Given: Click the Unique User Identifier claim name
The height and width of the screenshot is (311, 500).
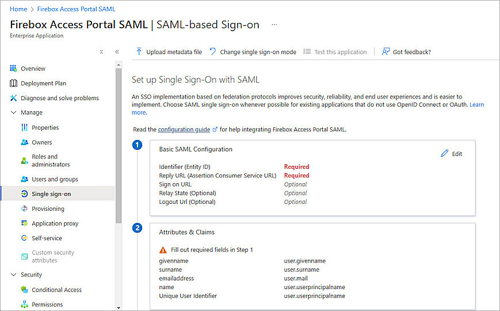Looking at the screenshot, I should pos(188,295).
